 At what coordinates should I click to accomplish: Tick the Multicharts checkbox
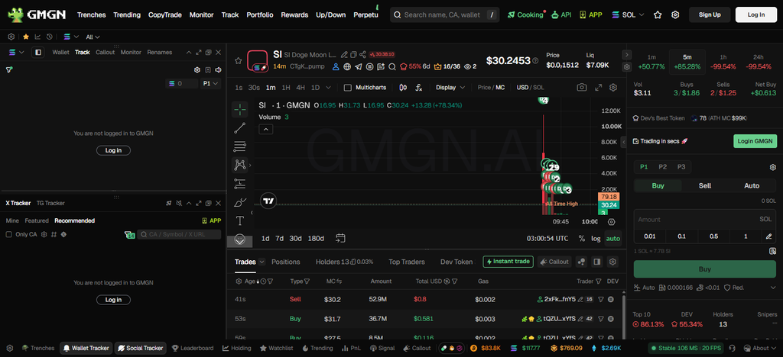[x=348, y=87]
